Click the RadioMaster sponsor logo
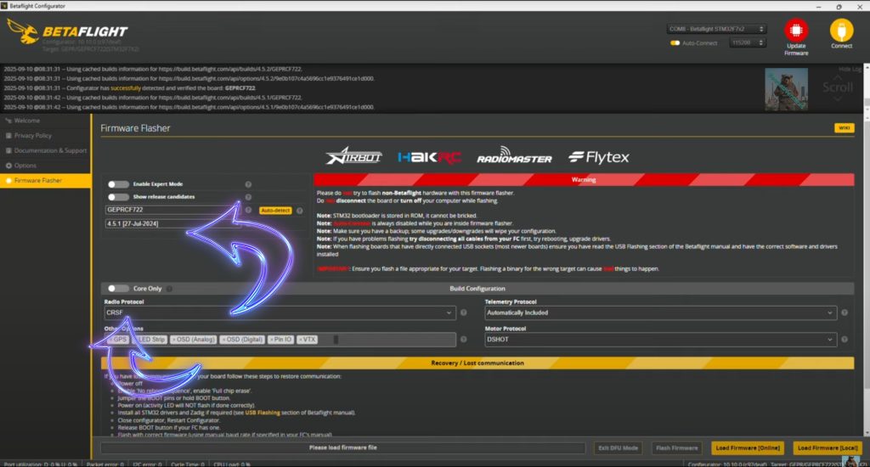This screenshot has width=870, height=467. (x=514, y=156)
